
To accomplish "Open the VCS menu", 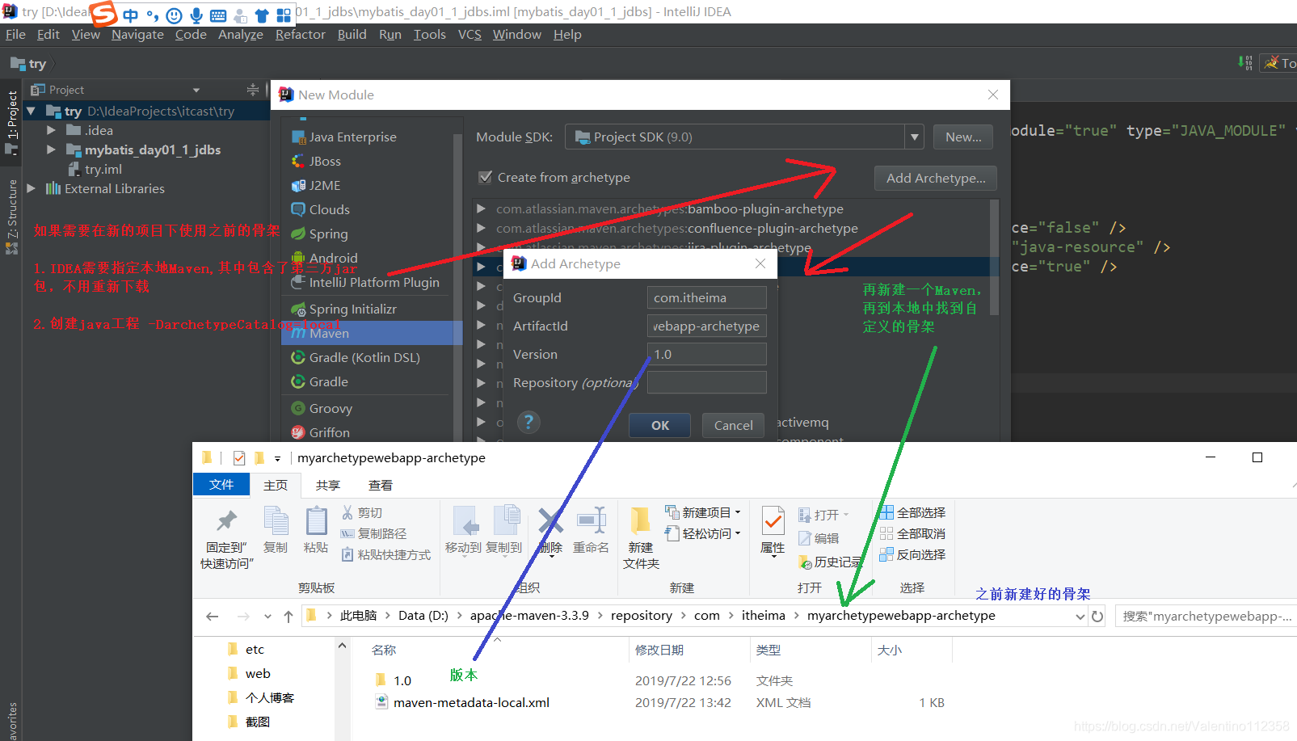I will (470, 35).
